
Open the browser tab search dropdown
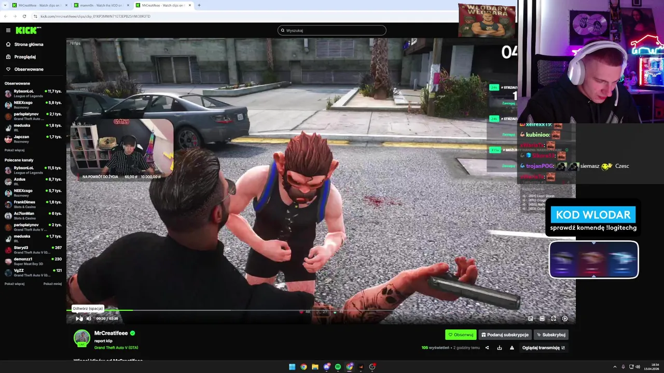click(4, 5)
